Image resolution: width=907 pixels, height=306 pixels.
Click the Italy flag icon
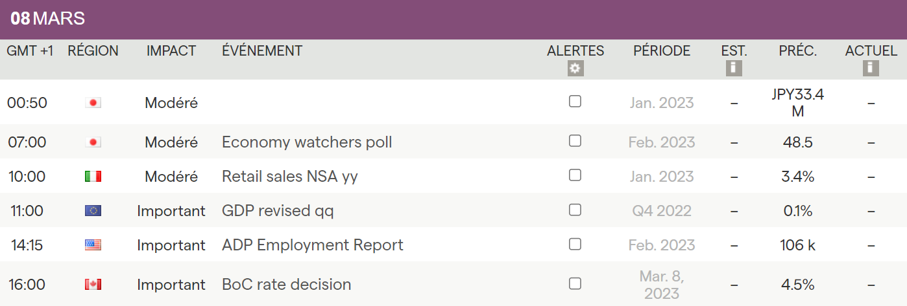point(93,176)
